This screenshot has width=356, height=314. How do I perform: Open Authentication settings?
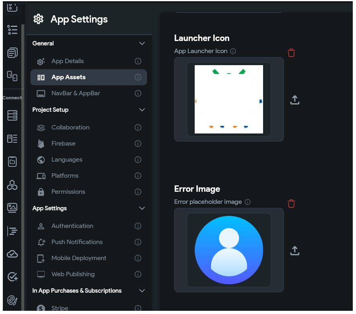point(88,226)
